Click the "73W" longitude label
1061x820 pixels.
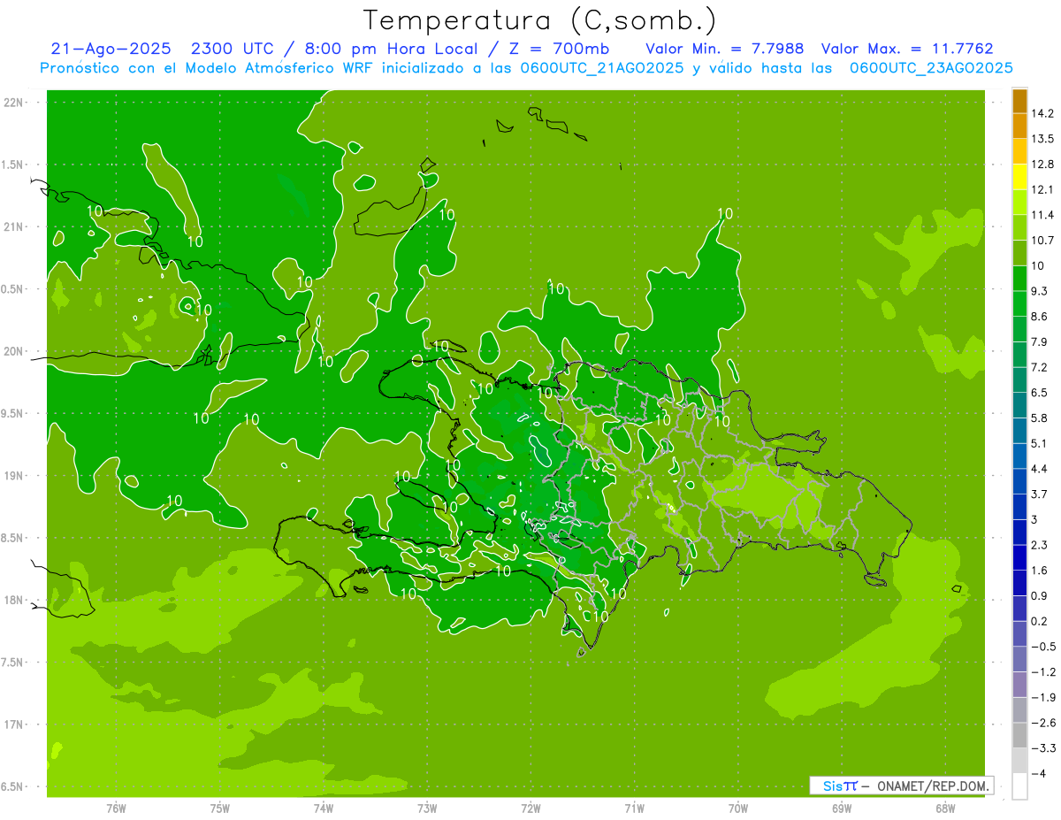(x=427, y=808)
